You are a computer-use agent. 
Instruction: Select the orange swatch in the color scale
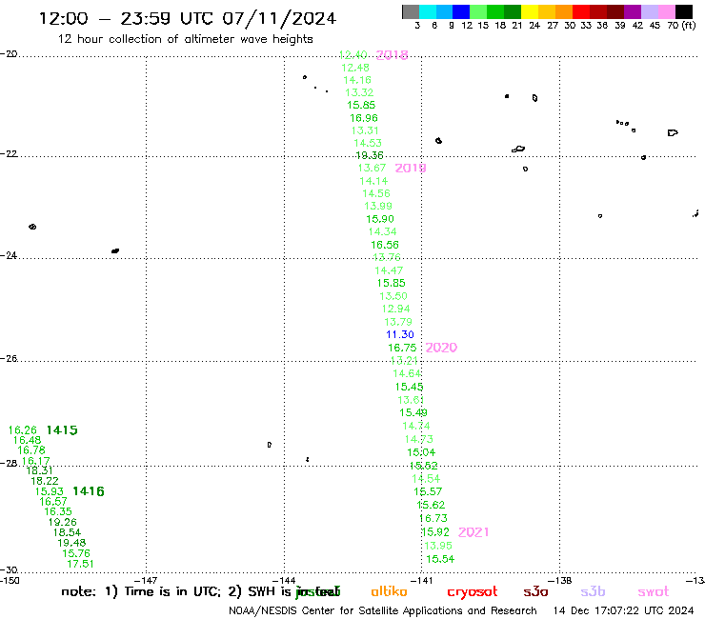click(x=564, y=11)
